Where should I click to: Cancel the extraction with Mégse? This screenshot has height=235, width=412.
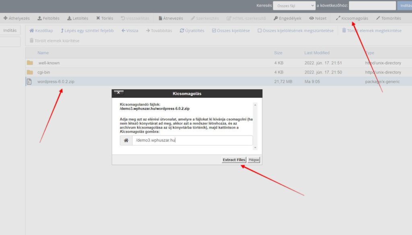tap(253, 159)
